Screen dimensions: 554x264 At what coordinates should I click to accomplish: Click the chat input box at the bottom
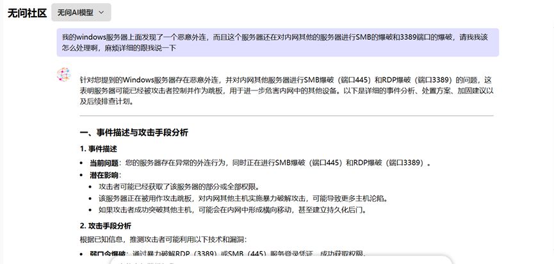tap(282, 260)
